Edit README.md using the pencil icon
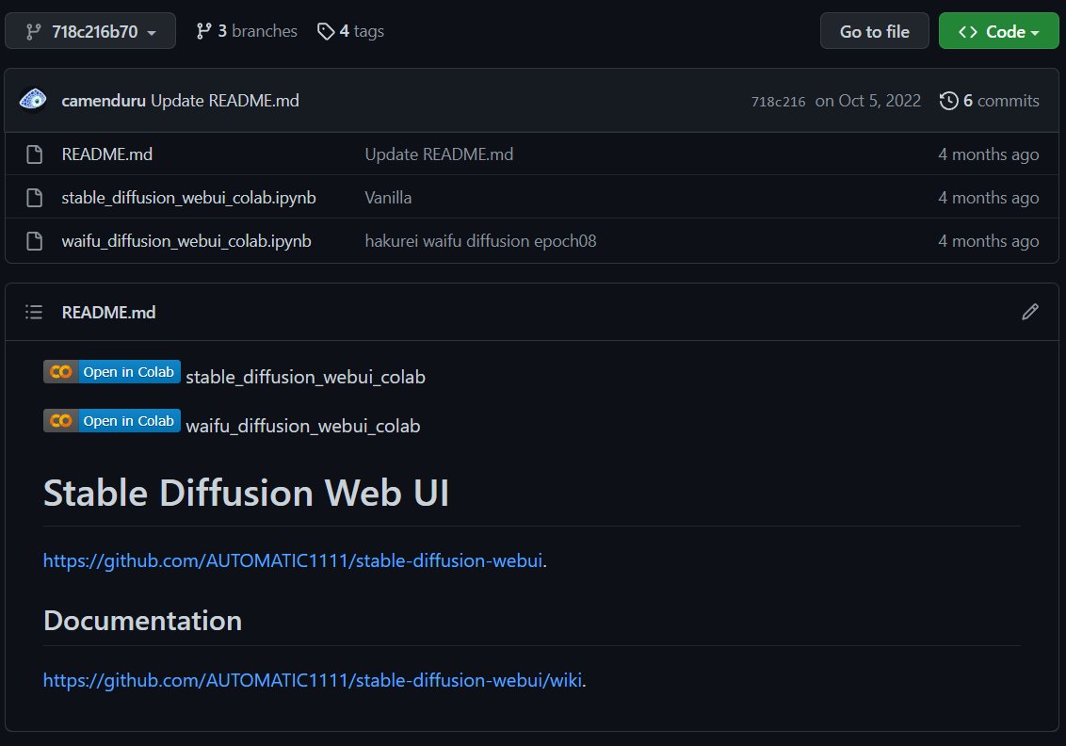Viewport: 1066px width, 746px height. tap(1030, 311)
